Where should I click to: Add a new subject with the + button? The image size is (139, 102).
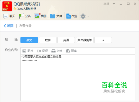click(x=103, y=40)
